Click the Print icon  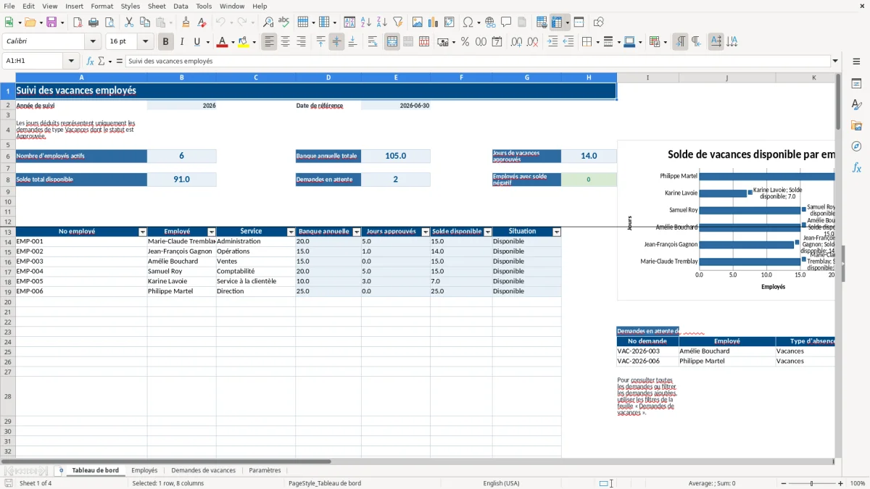click(x=94, y=22)
